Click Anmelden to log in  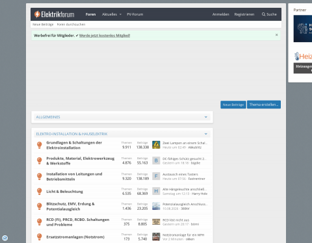221,14
